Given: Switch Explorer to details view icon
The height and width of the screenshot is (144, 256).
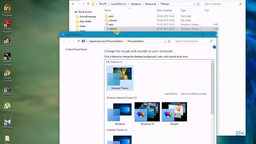Looking at the screenshot, I should (x=238, y=133).
